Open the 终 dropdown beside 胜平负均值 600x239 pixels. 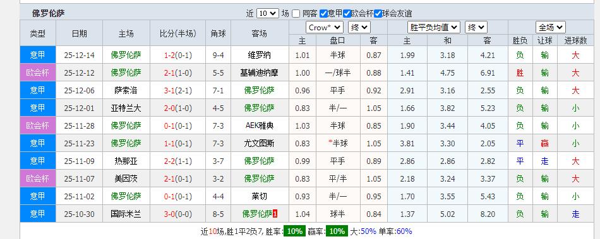point(476,28)
